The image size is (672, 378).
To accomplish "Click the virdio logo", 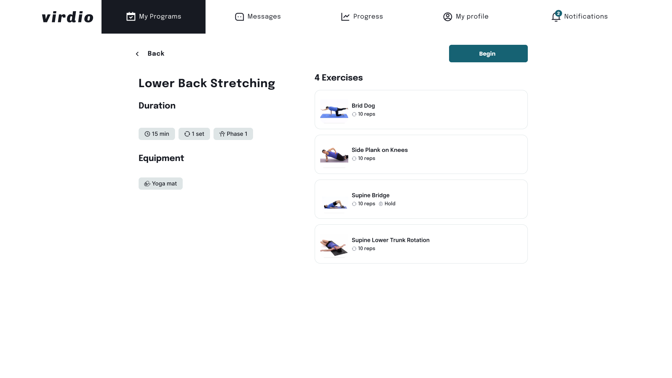I will (x=68, y=17).
